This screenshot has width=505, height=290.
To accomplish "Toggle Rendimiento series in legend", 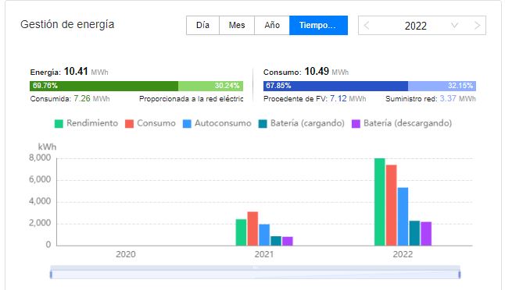I will pos(86,123).
